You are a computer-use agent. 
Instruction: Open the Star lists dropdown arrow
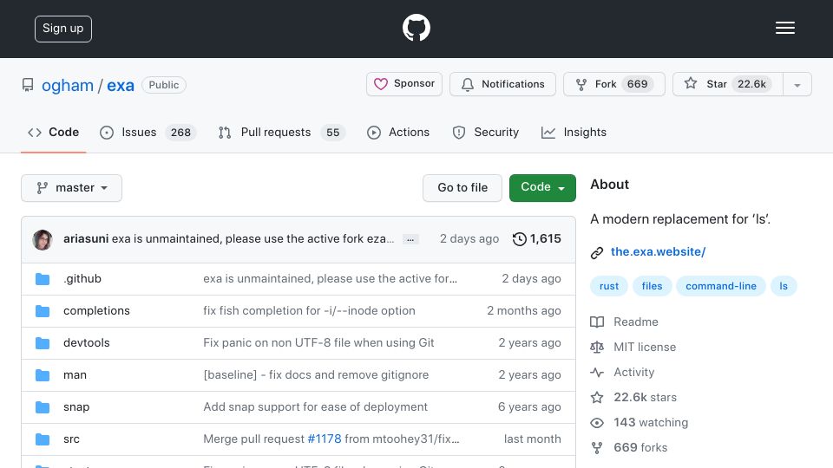797,84
